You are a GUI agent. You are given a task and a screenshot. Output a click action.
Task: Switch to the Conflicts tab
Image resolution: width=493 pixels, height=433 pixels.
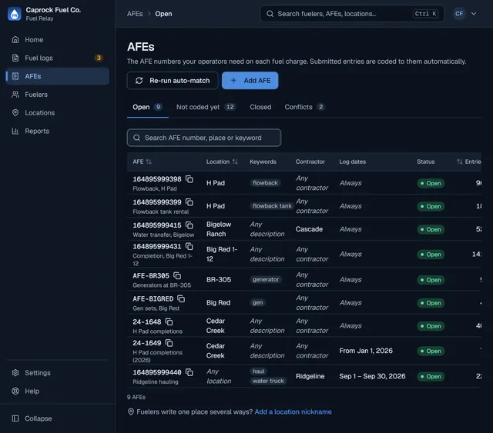pos(305,107)
